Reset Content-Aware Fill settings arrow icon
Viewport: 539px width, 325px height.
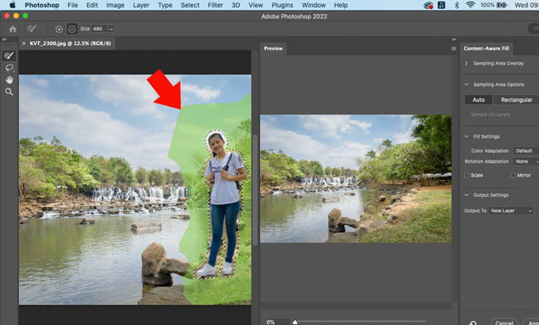[x=473, y=322]
